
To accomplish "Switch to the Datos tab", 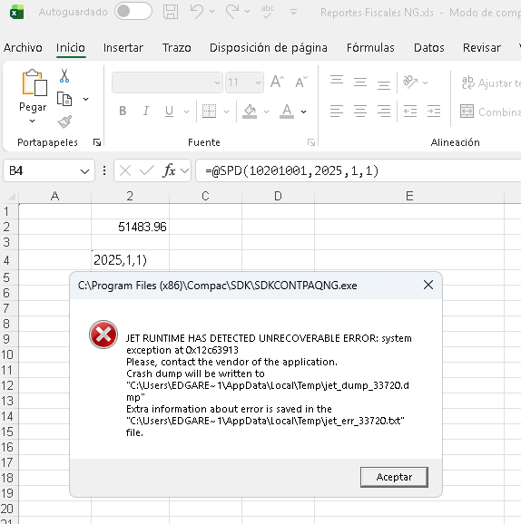I will click(x=429, y=48).
